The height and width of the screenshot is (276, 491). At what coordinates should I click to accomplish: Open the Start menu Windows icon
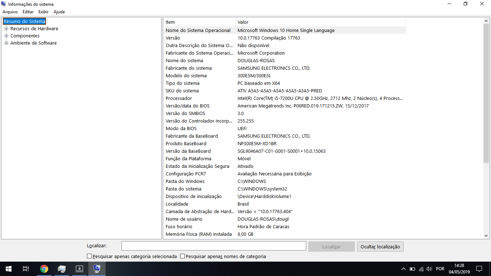click(9, 269)
